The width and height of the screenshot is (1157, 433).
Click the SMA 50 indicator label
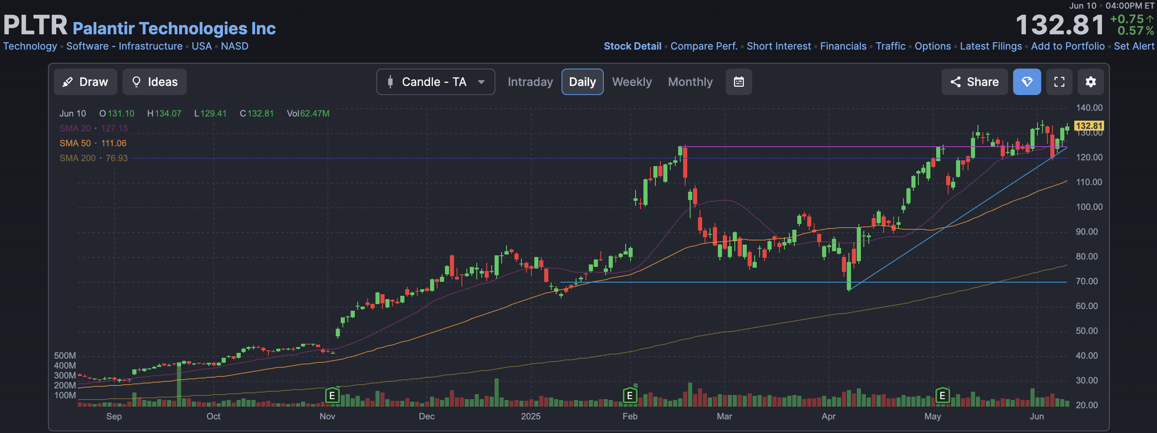coord(93,143)
